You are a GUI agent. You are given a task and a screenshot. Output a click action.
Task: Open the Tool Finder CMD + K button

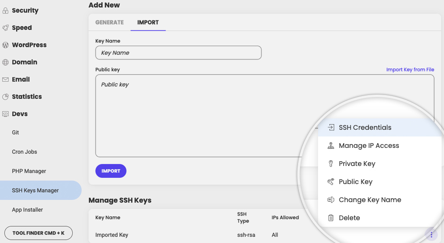[x=39, y=233]
